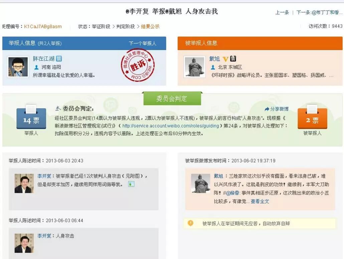Click the 举报人信息 header title
Viewport: 344px width, 259px height.
pyautogui.click(x=22, y=43)
